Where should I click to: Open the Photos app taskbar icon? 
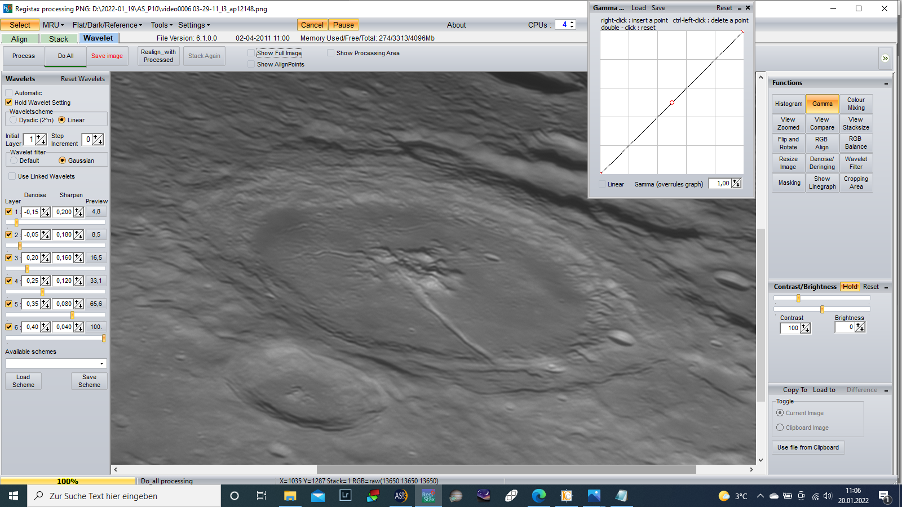pyautogui.click(x=594, y=496)
